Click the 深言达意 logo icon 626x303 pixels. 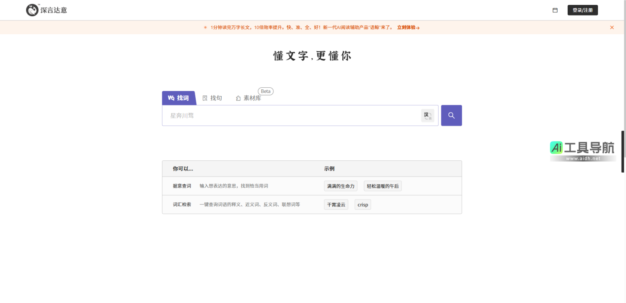[32, 10]
